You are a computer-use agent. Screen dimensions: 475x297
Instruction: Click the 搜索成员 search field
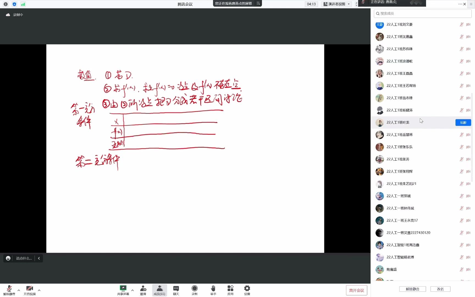pos(423,13)
